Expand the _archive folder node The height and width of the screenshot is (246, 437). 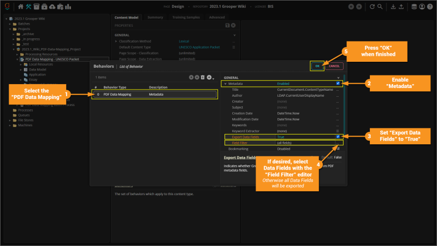click(x=14, y=34)
